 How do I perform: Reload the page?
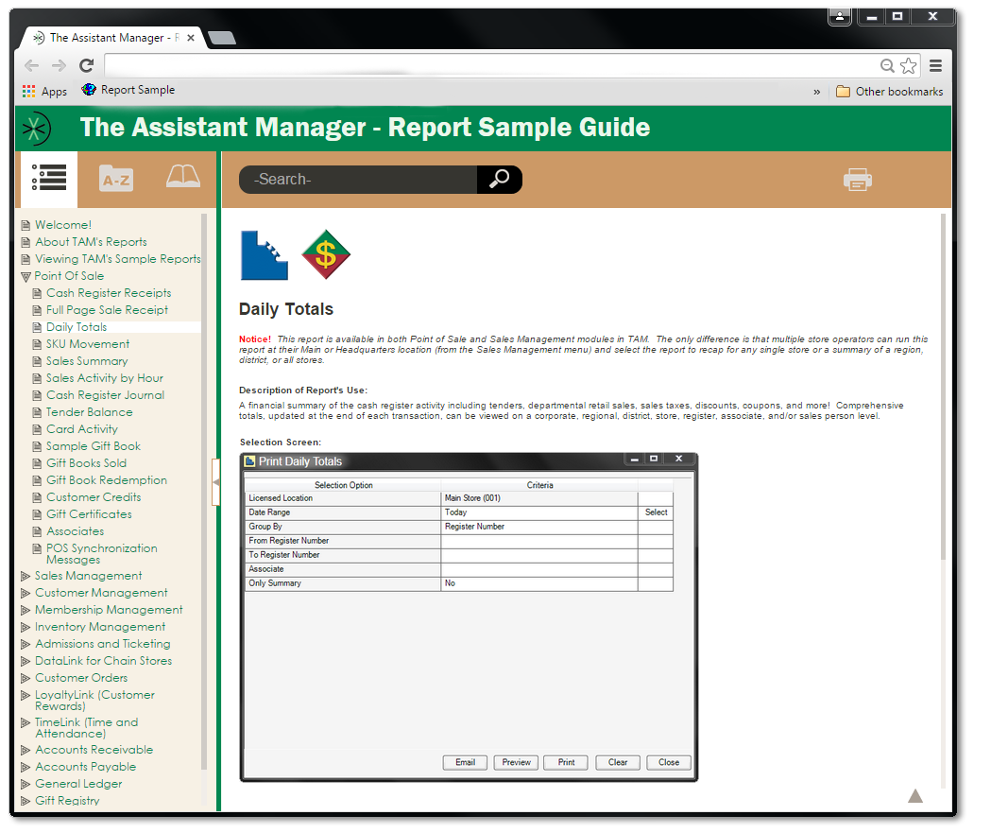(87, 65)
